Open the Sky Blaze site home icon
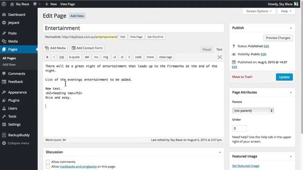 coord(12,4)
